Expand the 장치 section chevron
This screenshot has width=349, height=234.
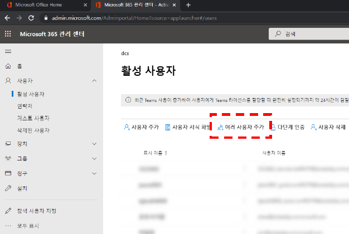click(x=94, y=144)
